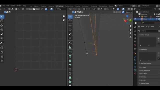Expand the Texture Space panel

pyautogui.click(x=144, y=83)
